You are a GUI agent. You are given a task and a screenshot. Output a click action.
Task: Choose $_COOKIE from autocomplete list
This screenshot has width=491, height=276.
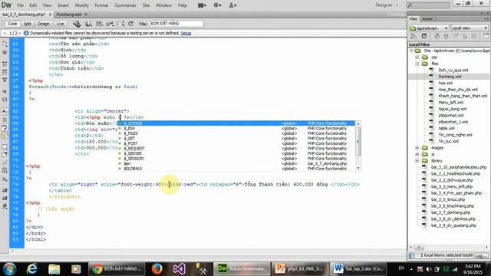pos(236,123)
